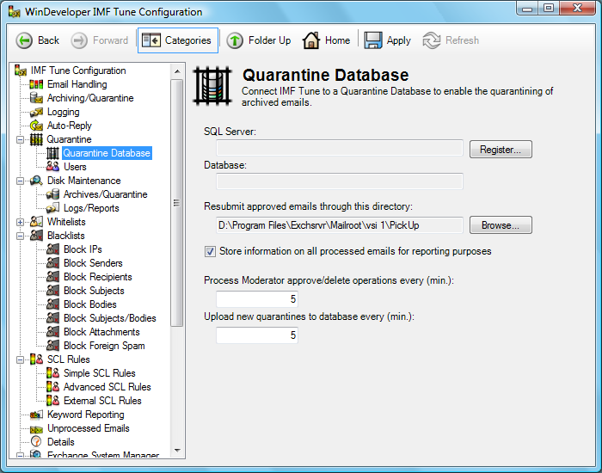Viewport: 602px width, 473px height.
Task: Click the Process Moderator interval field
Action: pyautogui.click(x=257, y=299)
